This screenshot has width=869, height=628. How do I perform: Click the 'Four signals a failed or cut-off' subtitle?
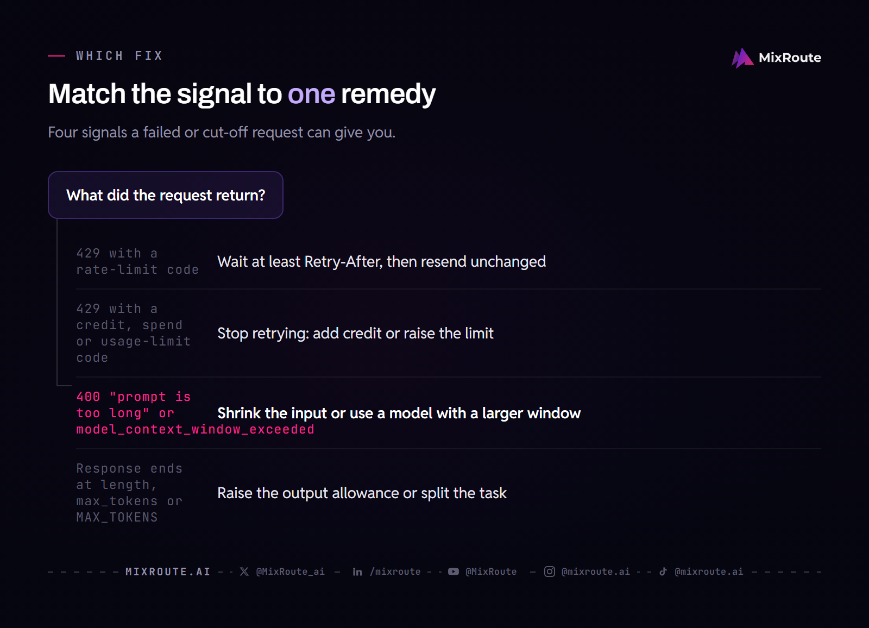tap(222, 132)
